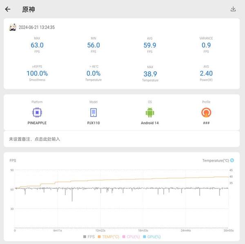The height and width of the screenshot is (244, 245).
Task: Toggle the TEMP(°C) legend series
Action: point(108,237)
